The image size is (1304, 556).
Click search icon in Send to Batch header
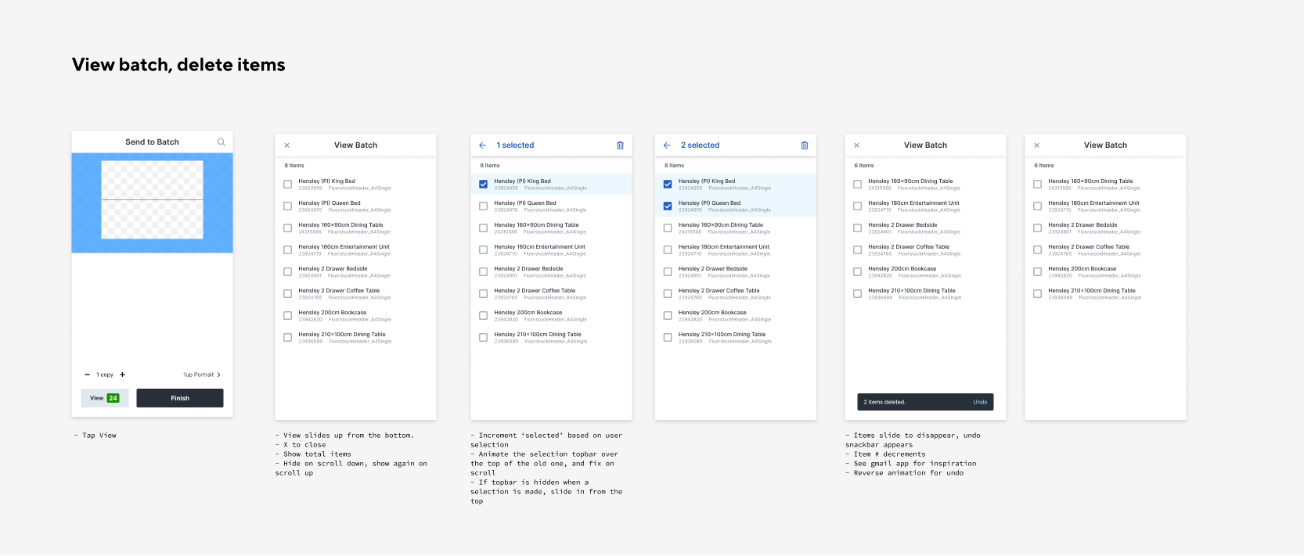click(x=221, y=142)
